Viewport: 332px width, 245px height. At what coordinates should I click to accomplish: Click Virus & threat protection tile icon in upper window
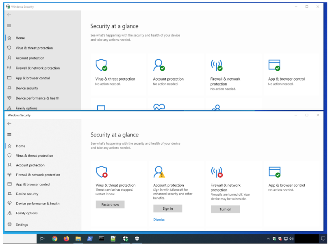click(x=102, y=65)
